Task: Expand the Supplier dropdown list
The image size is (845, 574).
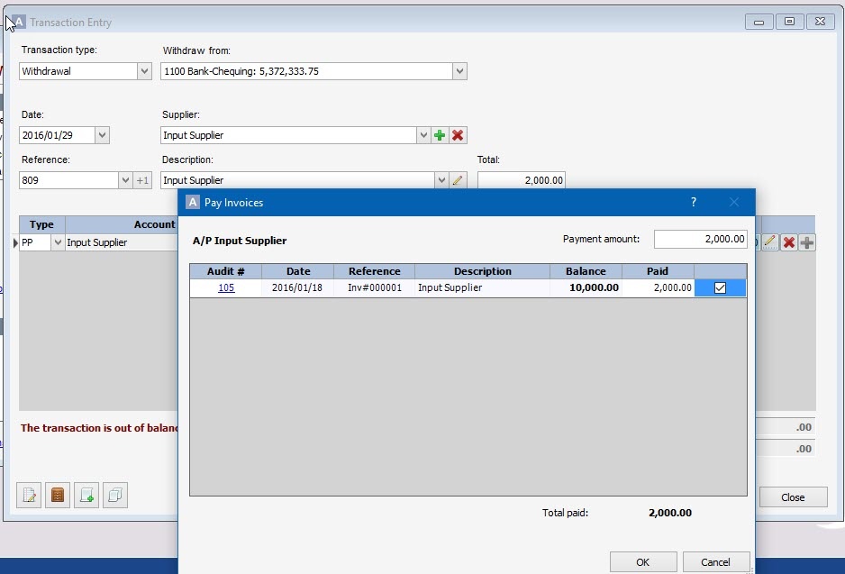Action: [423, 135]
